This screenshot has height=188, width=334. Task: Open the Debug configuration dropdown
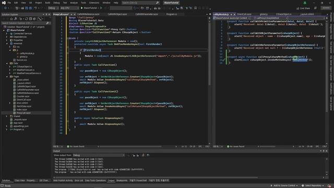53,8
